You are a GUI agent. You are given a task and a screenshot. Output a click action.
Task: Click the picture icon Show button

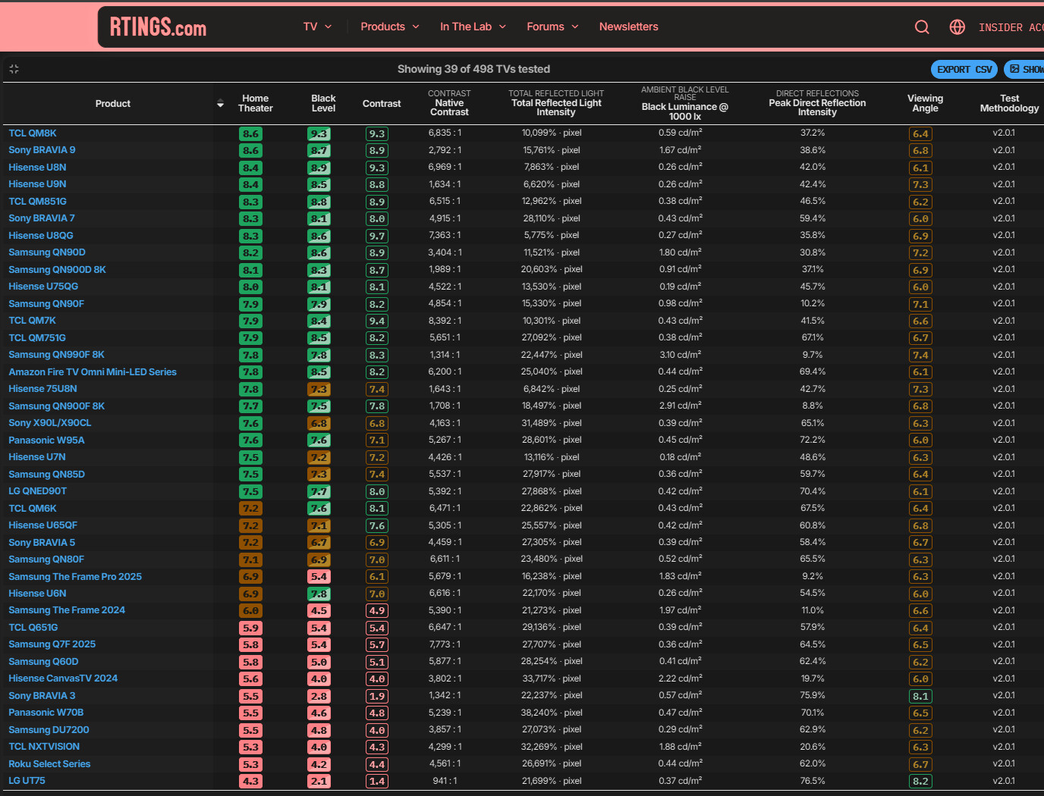[1025, 69]
